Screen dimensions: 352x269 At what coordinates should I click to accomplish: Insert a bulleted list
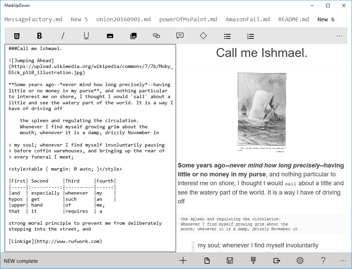click(x=227, y=36)
